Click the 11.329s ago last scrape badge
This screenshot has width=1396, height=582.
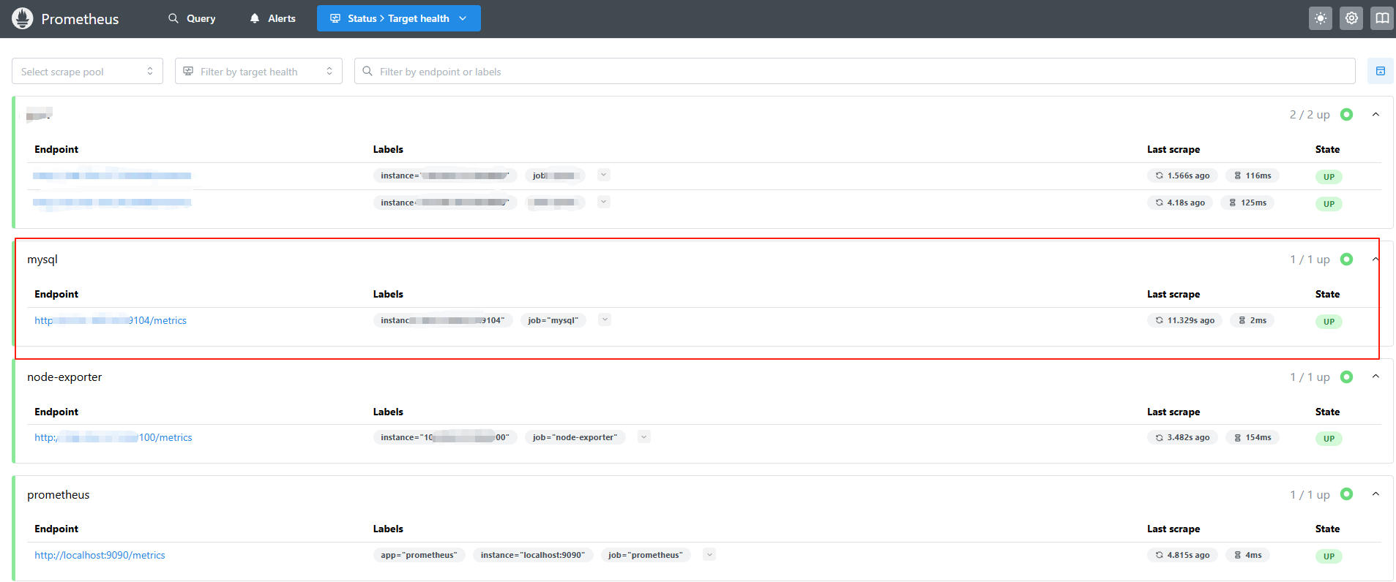click(1184, 320)
